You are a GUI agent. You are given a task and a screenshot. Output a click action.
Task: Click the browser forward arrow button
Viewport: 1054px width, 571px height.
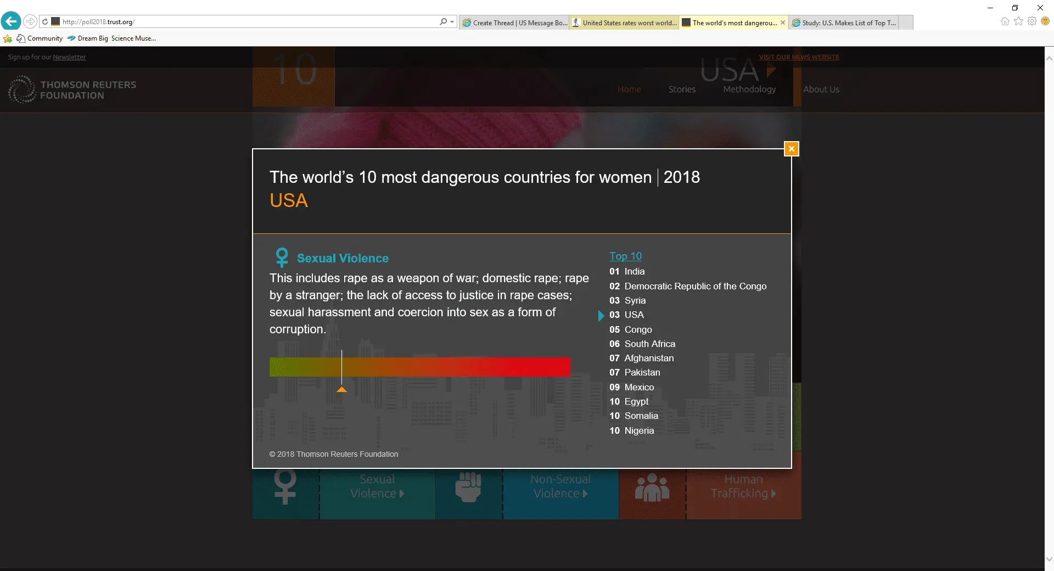30,21
